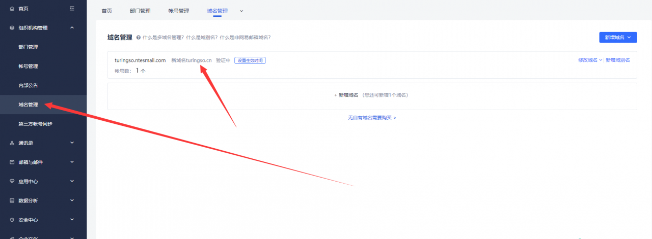Click the 安全中心 shield icon

[x=12, y=220]
